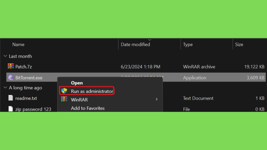
Task: Collapse the A long time ago group
Action: pyautogui.click(x=5, y=88)
